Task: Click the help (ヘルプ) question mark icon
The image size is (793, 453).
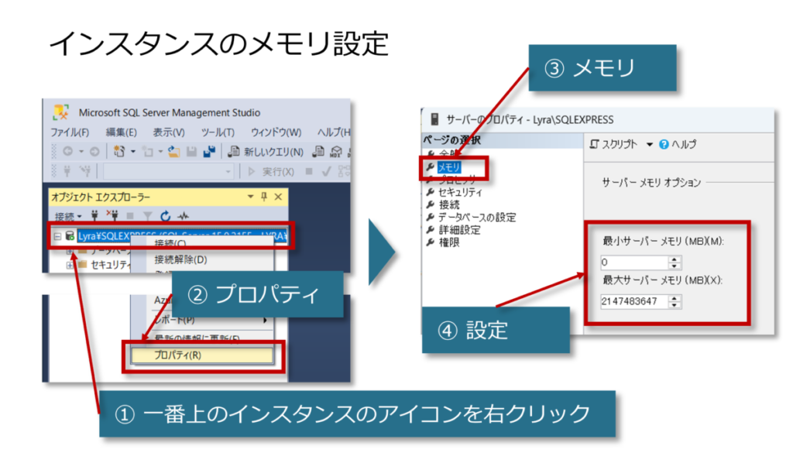Action: (663, 144)
